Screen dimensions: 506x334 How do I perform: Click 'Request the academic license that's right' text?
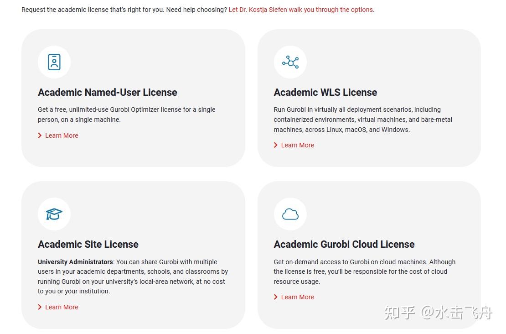pyautogui.click(x=124, y=10)
